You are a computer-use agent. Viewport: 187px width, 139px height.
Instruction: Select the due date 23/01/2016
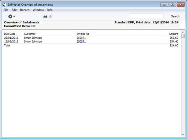(11, 38)
